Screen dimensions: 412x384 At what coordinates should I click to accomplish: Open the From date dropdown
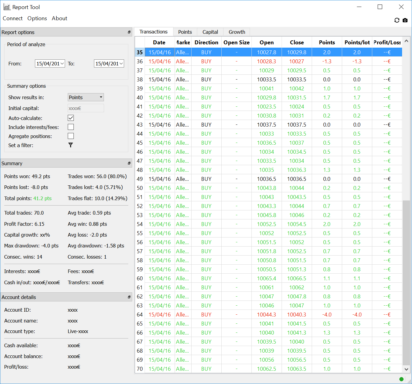coord(62,64)
